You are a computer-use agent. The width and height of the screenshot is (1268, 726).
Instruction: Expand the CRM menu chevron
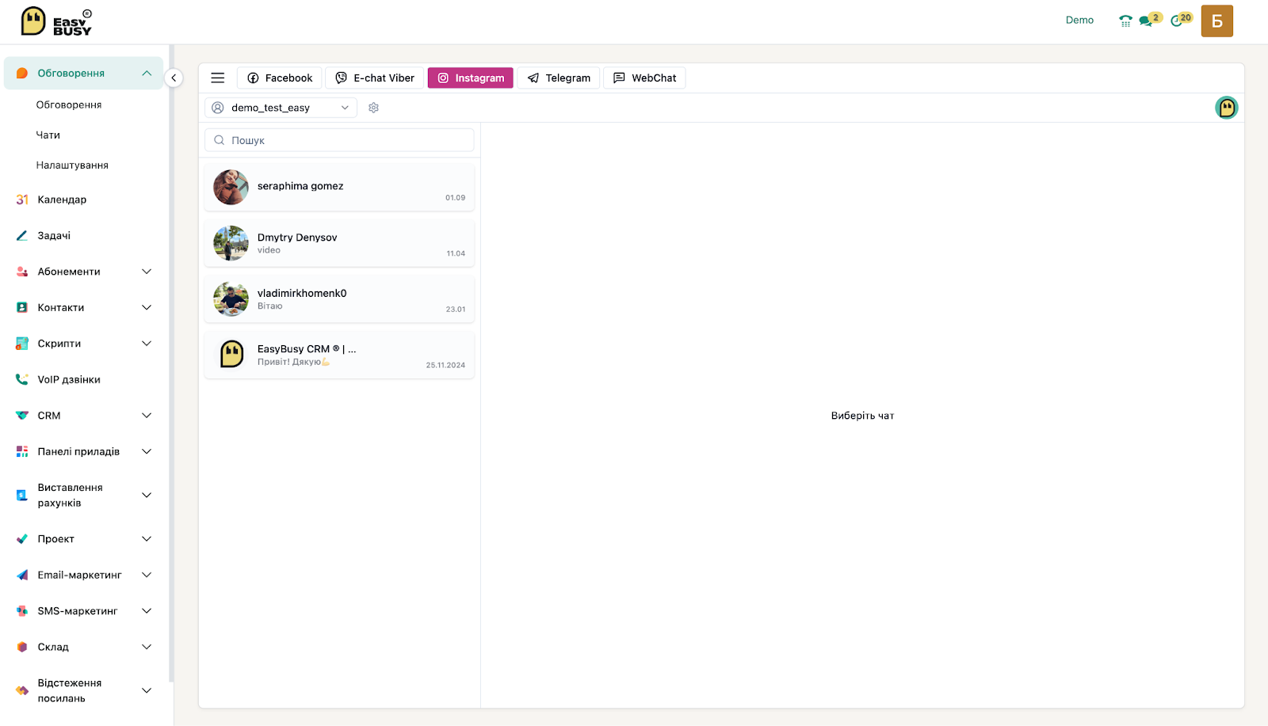click(x=147, y=416)
